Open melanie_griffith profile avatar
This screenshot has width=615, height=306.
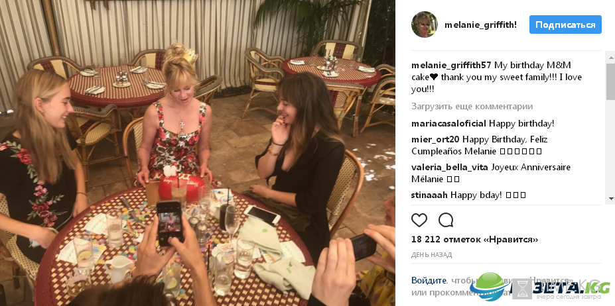425,25
